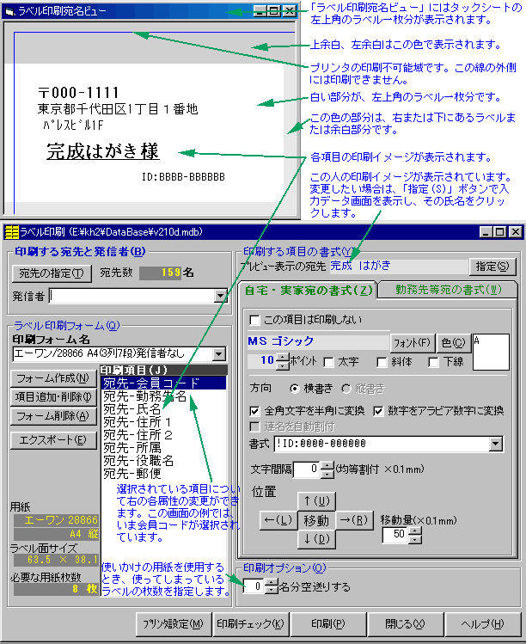Select the 自宅・実家宛の書式(Z) tab
526x644 pixels.
[x=309, y=290]
